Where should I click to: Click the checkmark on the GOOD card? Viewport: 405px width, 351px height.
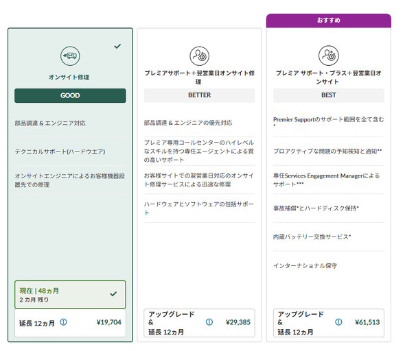tap(117, 46)
